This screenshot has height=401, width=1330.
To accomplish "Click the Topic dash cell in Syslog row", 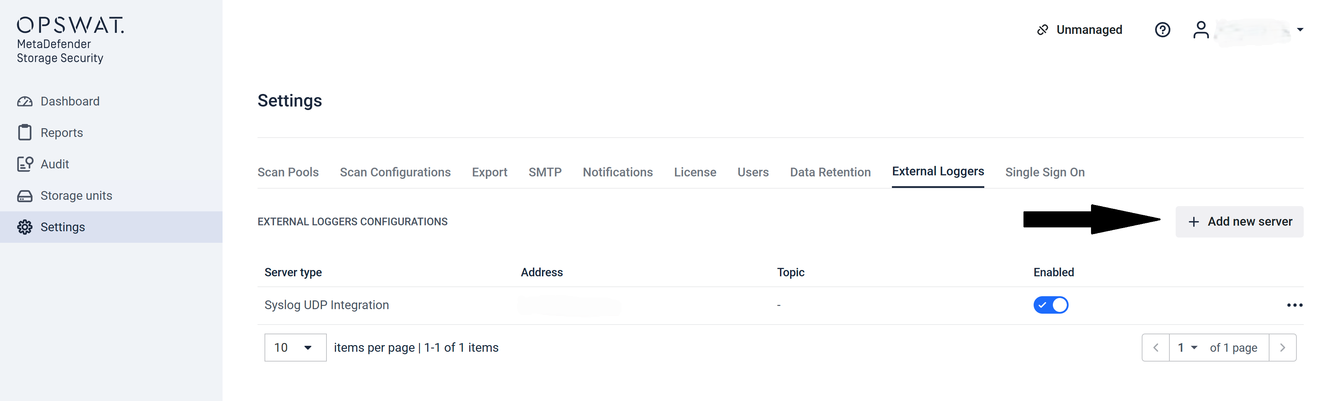I will tap(779, 306).
